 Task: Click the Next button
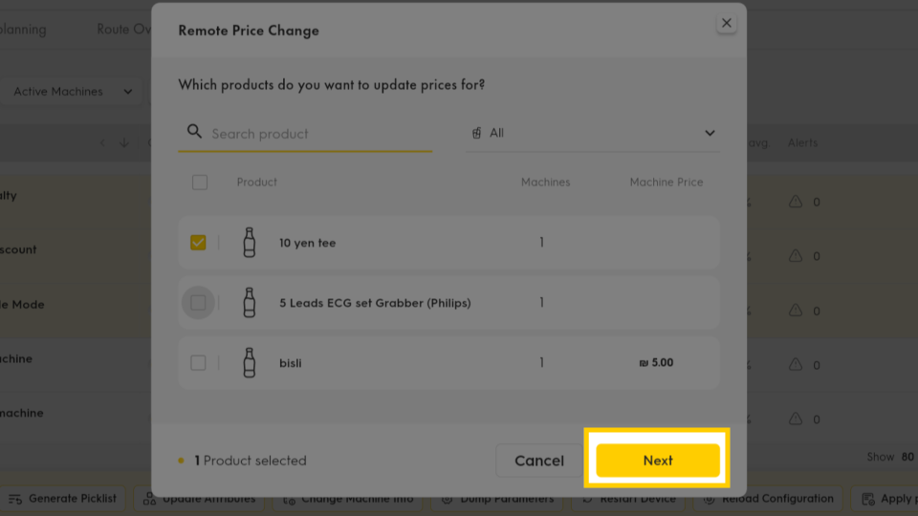658,460
